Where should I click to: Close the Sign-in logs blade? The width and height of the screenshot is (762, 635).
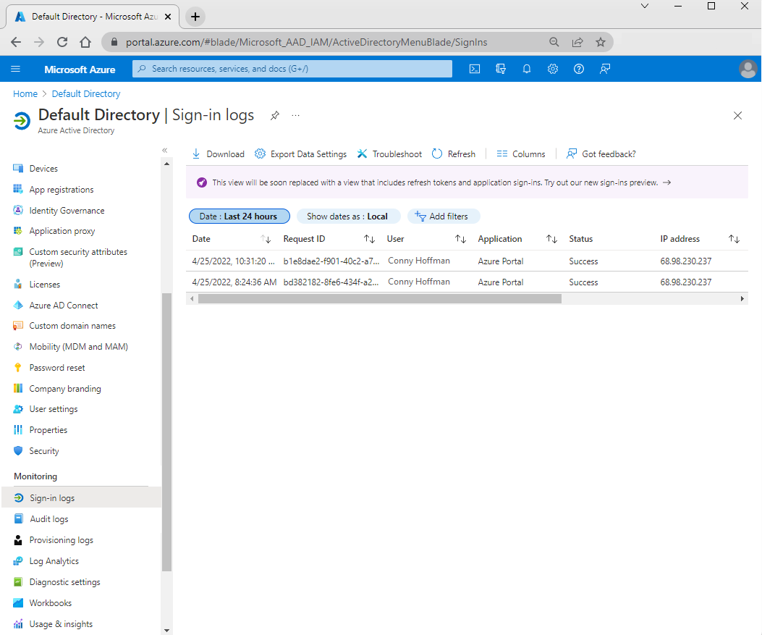[737, 116]
